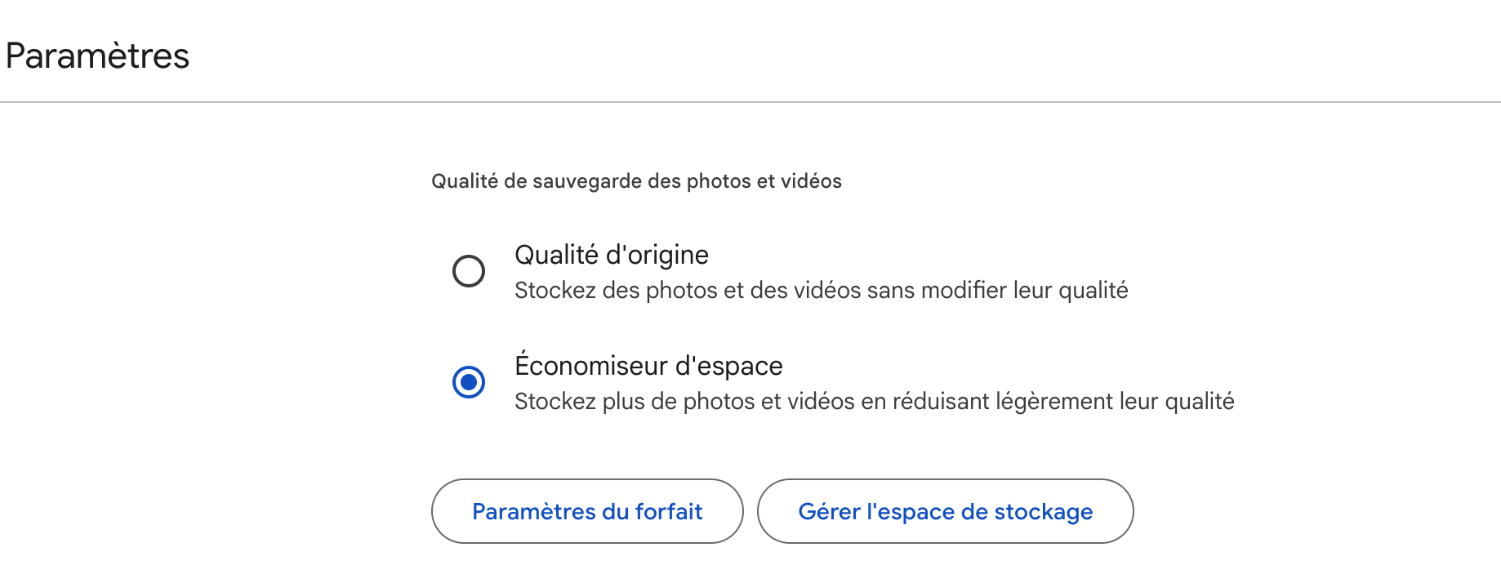Click the "Qualité d'origine" option label
This screenshot has height=583, width=1501.
tap(612, 255)
